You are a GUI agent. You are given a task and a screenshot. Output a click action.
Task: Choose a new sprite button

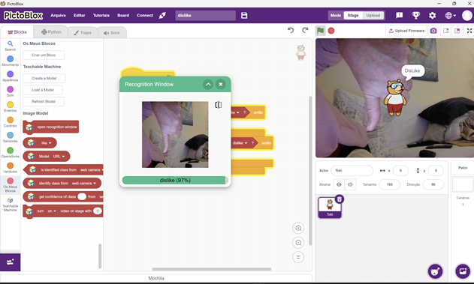tap(435, 271)
